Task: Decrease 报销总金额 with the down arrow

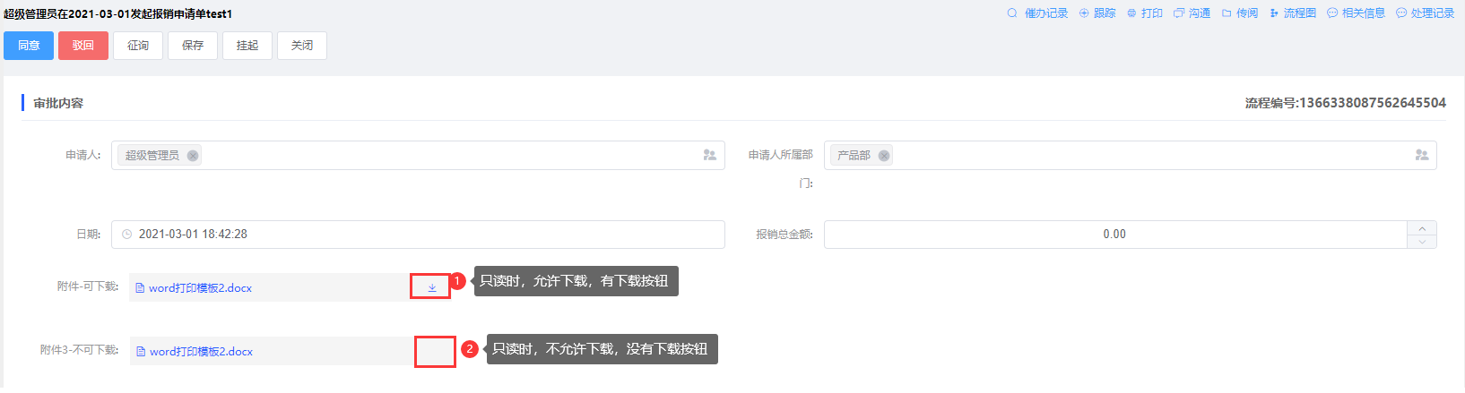Action: pos(1422,242)
